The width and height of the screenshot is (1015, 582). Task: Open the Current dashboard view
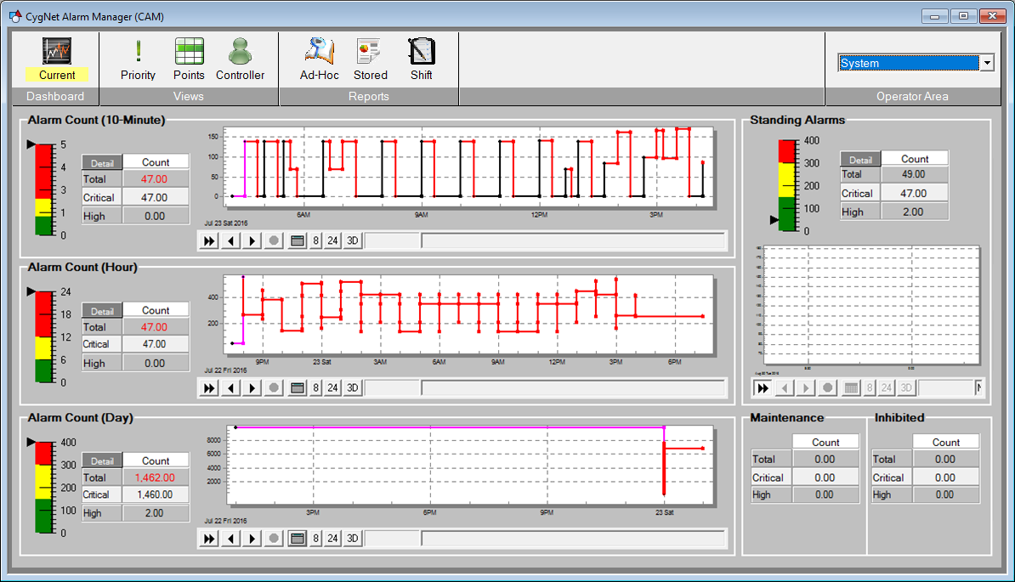[x=57, y=59]
